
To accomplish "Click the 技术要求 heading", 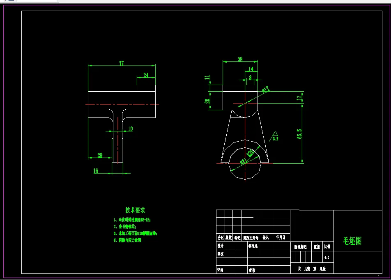I will pos(135,210).
